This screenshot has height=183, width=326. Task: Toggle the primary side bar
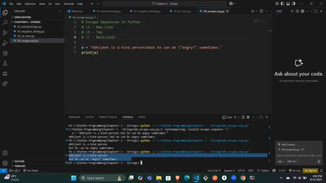coord(282,3)
